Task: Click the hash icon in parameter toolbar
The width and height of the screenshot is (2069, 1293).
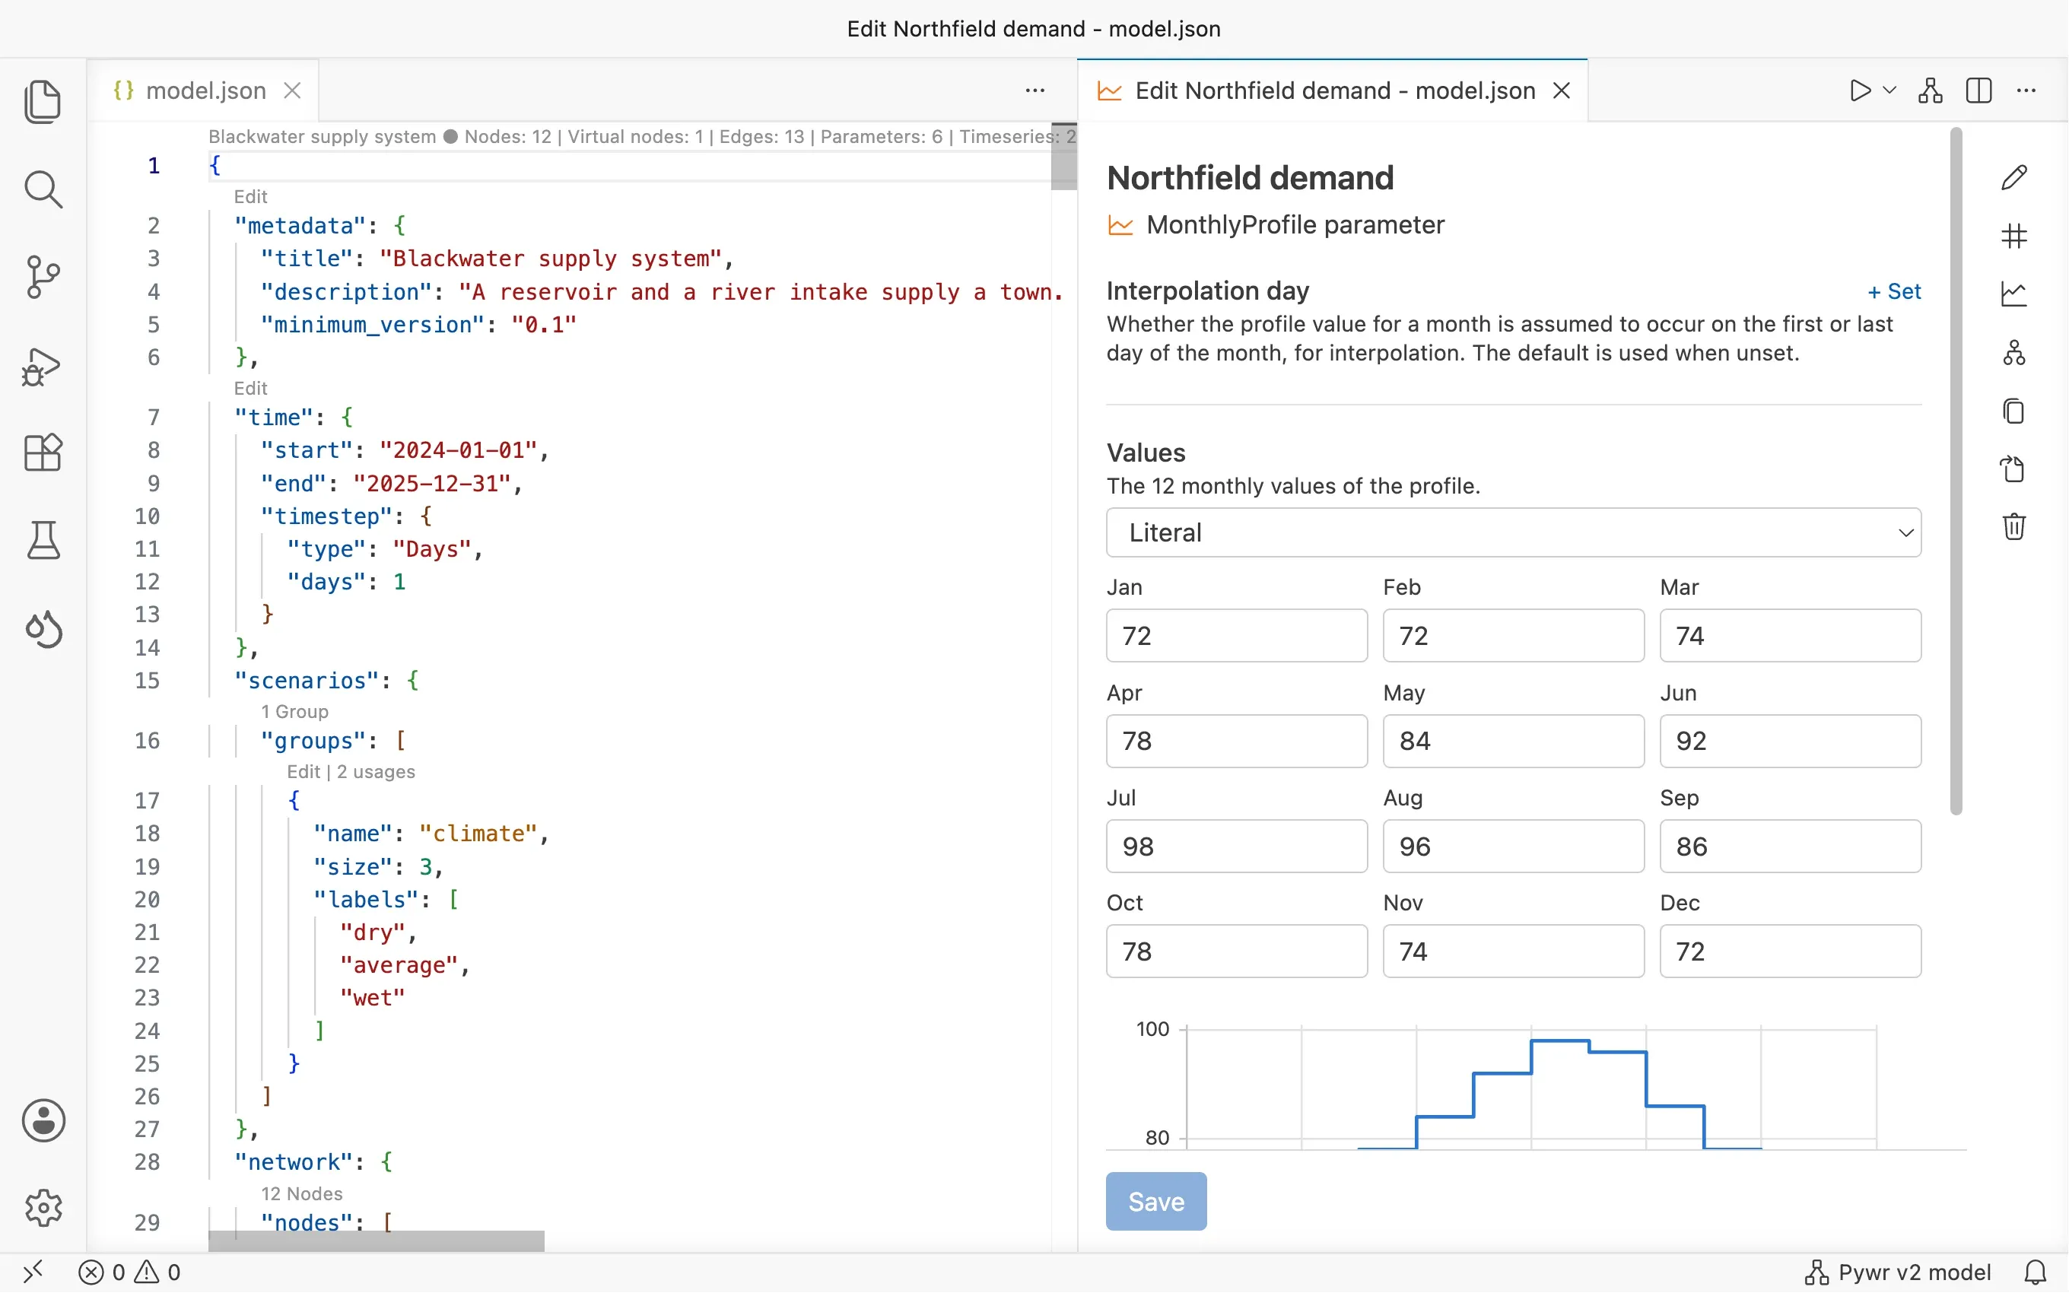Action: (2014, 236)
